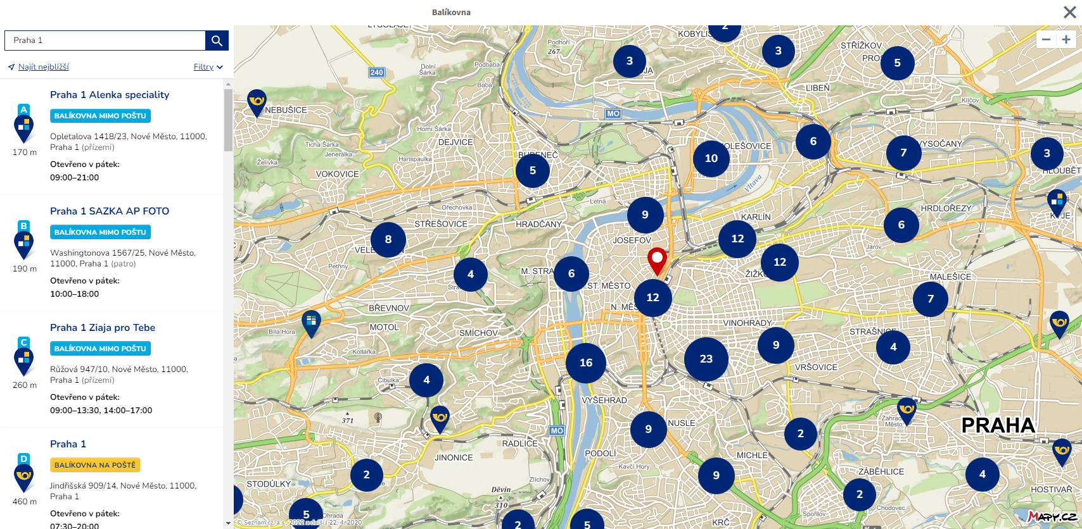Open the cluster of 8 near Střešovice

click(x=388, y=239)
